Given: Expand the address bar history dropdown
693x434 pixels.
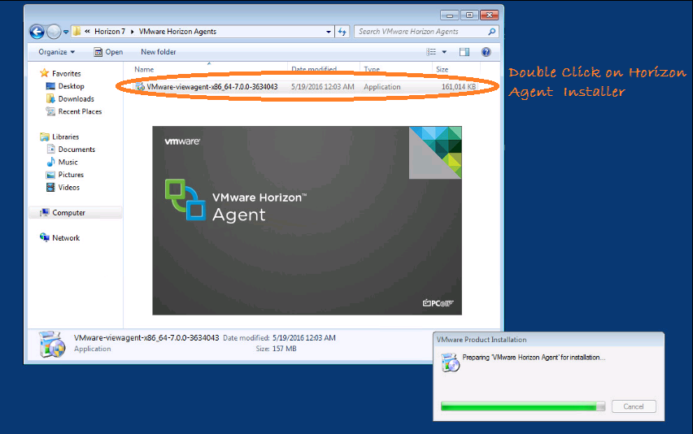Looking at the screenshot, I should 329,32.
